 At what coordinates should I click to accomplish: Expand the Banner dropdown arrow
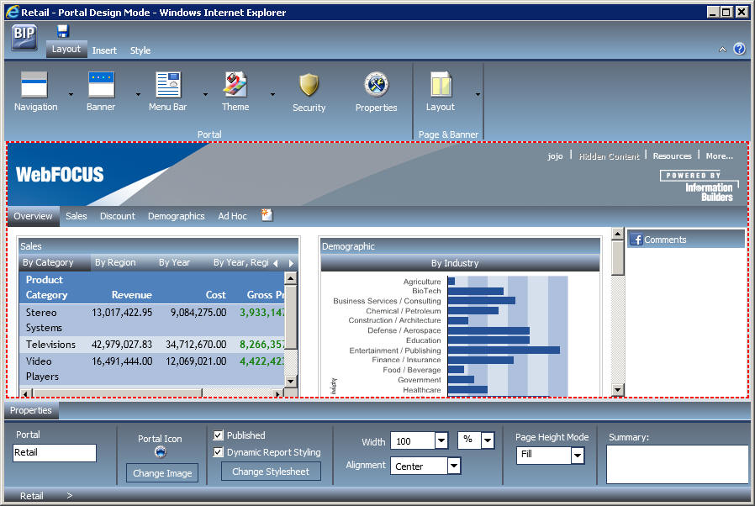pyautogui.click(x=138, y=94)
